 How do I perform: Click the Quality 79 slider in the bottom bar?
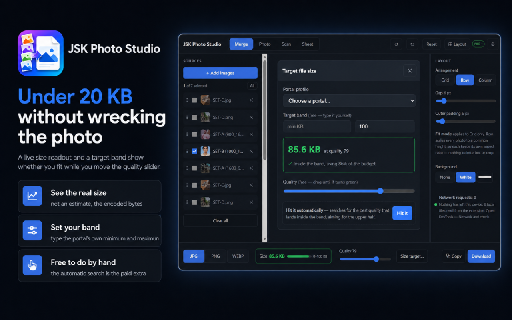click(x=365, y=259)
